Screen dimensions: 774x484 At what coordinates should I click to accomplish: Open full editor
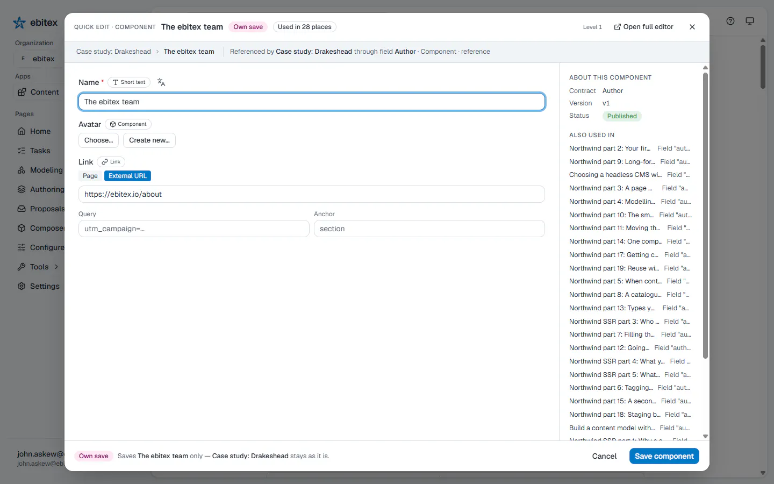tap(644, 27)
